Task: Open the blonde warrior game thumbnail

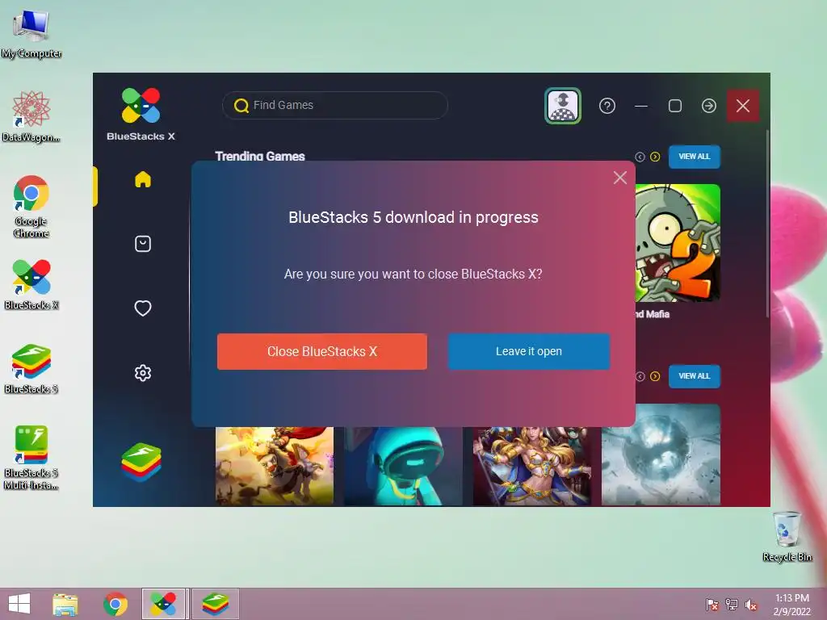Action: pos(532,466)
